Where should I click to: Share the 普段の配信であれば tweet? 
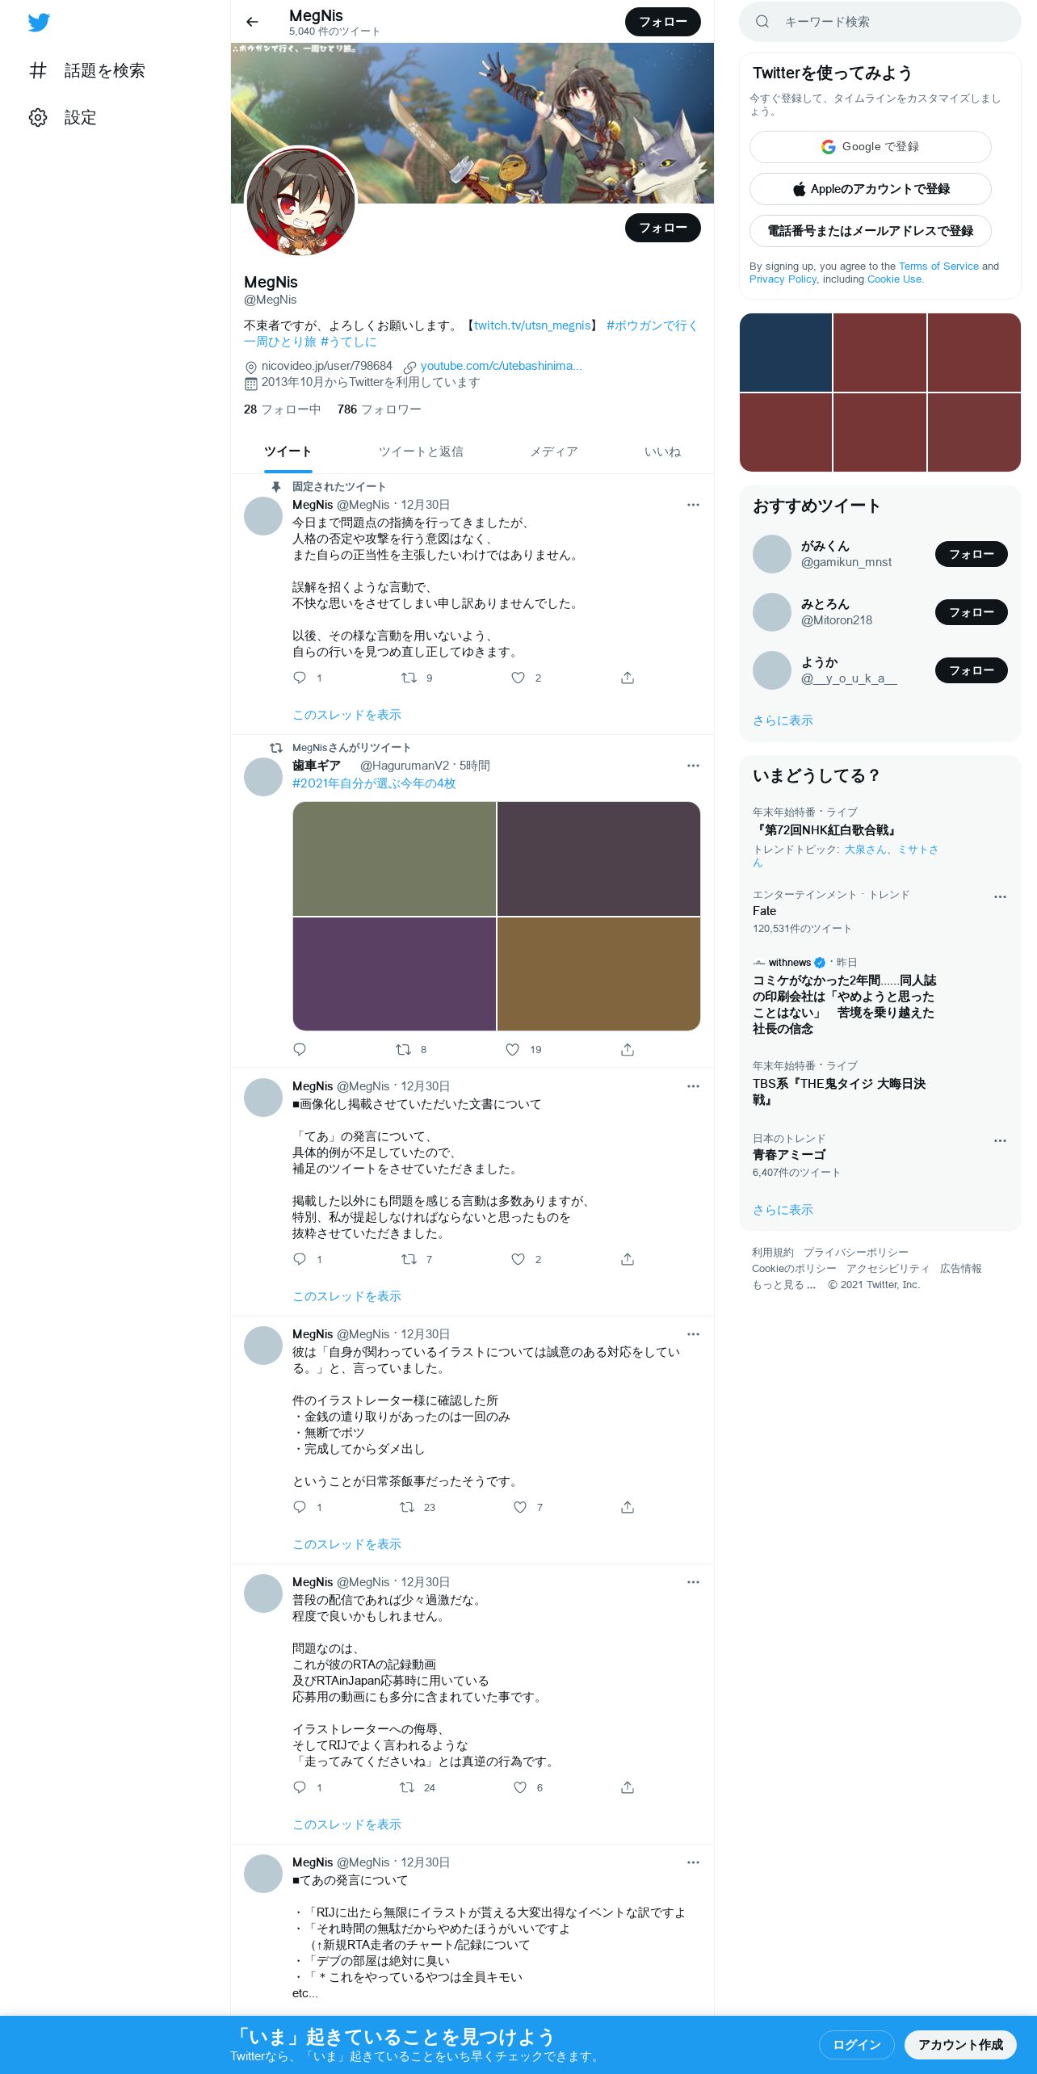tap(628, 1787)
